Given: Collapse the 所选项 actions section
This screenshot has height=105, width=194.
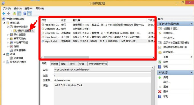Looking at the screenshot, I should point(191,73).
